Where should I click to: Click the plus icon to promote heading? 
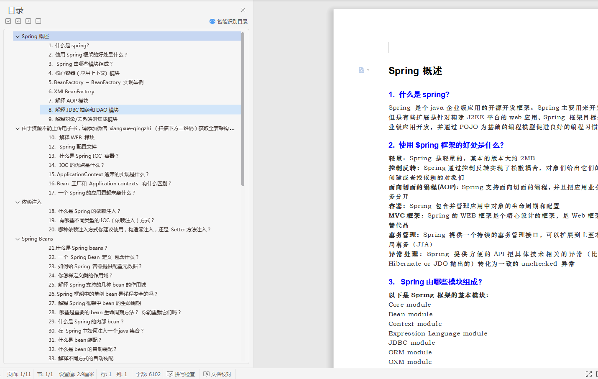pos(28,21)
